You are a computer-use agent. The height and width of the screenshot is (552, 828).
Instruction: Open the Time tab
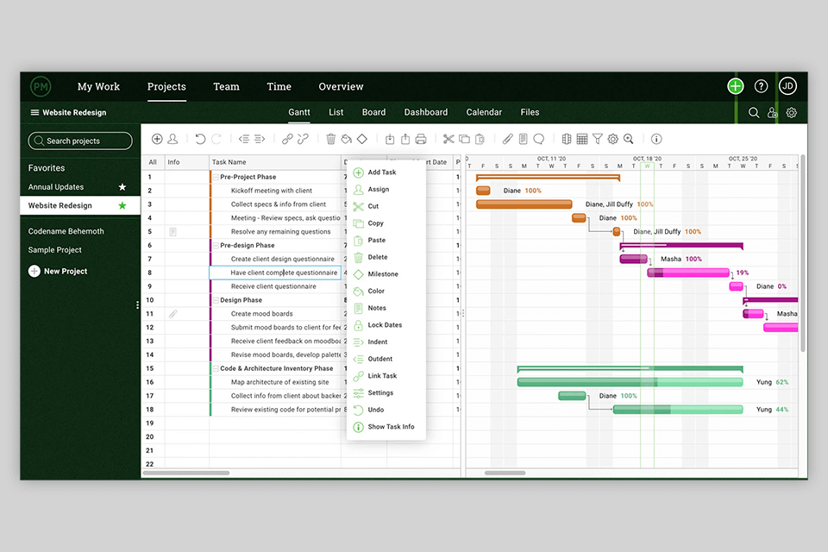coord(279,86)
